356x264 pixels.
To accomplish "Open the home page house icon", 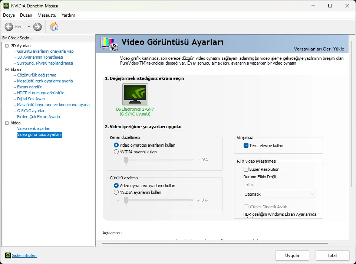I will pyautogui.click(x=54, y=27).
